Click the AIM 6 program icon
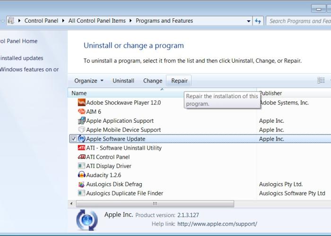 click(x=81, y=111)
